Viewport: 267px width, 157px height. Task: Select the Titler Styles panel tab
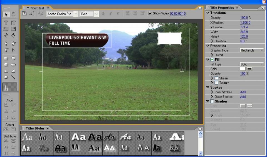pos(35,128)
